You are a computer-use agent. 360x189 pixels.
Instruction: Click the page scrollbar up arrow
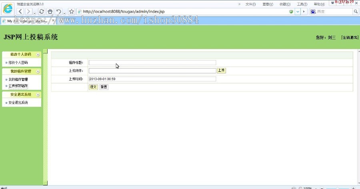(359, 52)
